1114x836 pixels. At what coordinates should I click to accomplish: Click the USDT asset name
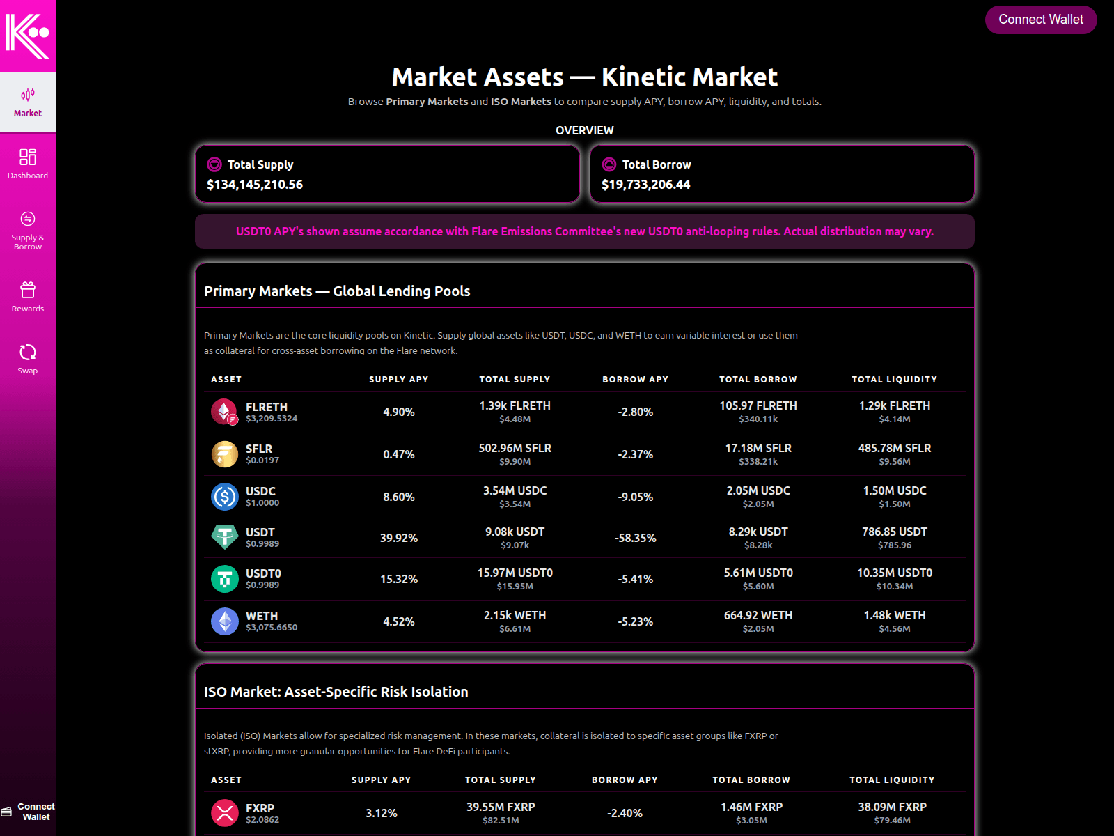(x=260, y=532)
